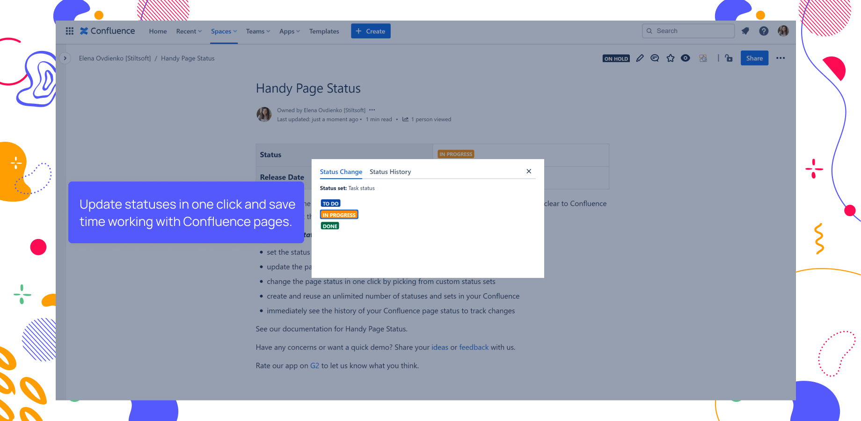861x421 pixels.
Task: Click the 'Last updated: just a moment ago' text
Action: click(318, 119)
